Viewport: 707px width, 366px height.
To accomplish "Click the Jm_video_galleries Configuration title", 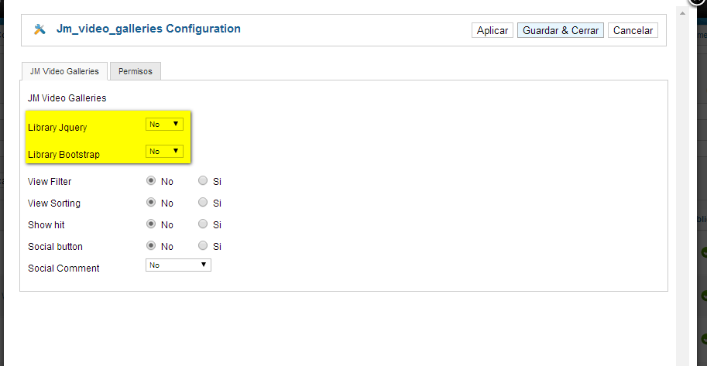I will (149, 29).
